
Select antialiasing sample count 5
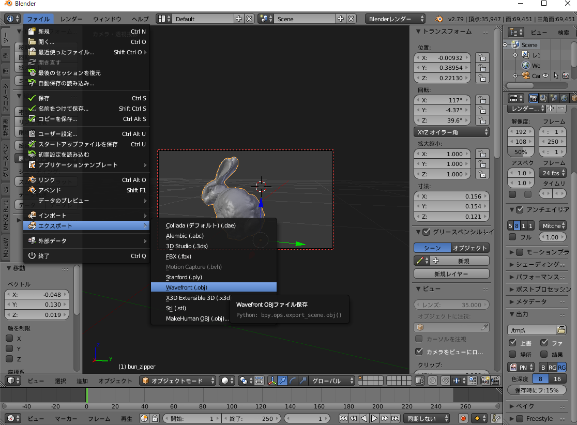pos(510,226)
